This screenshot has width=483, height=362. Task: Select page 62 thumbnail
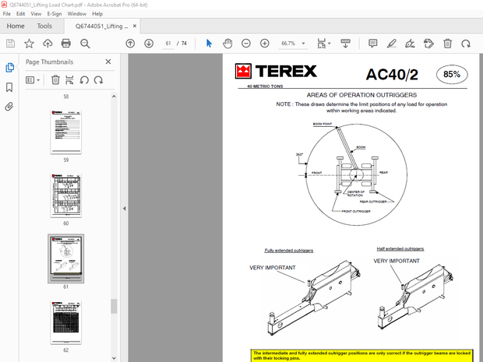[66, 322]
